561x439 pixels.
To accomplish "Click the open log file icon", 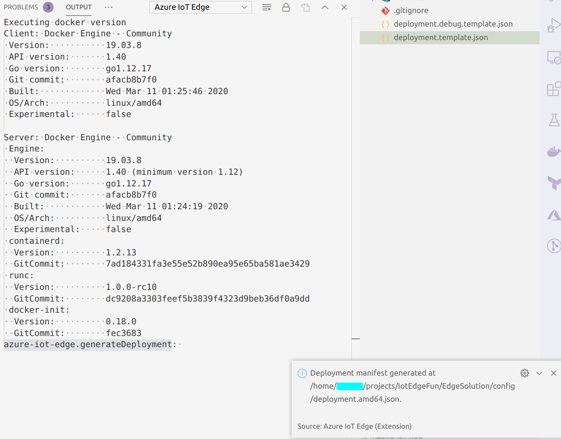I will pyautogui.click(x=306, y=7).
